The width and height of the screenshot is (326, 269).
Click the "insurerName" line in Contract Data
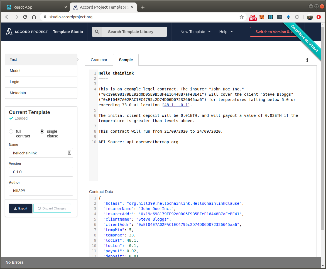click(x=139, y=209)
